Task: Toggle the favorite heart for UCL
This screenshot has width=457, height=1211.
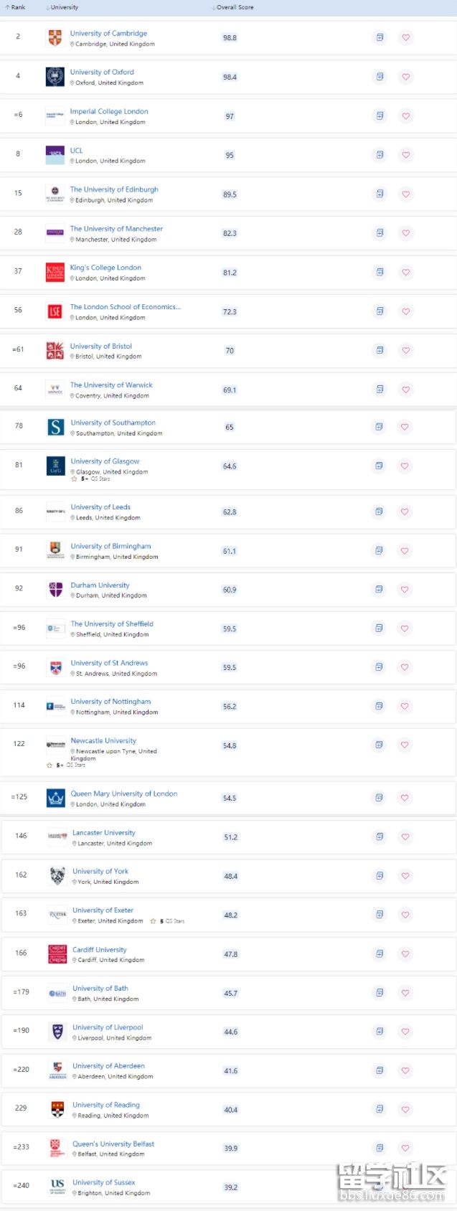Action: (x=406, y=155)
